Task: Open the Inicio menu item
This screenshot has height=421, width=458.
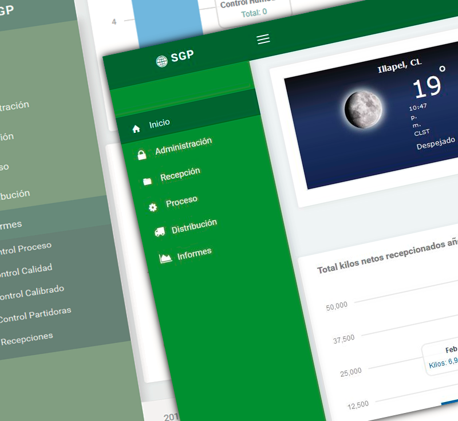Action: click(x=160, y=123)
